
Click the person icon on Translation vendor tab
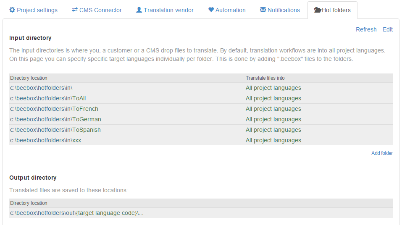click(x=139, y=10)
